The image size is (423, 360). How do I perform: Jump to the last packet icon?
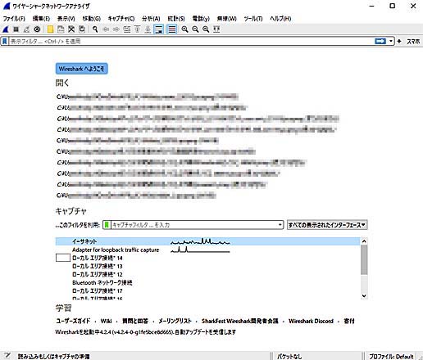click(148, 29)
